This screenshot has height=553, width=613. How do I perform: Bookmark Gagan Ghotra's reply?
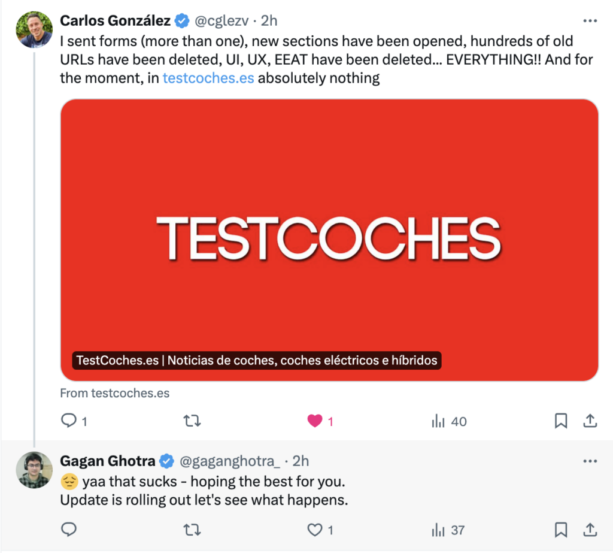pyautogui.click(x=561, y=530)
